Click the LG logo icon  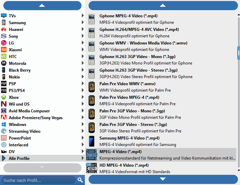(x=4, y=43)
